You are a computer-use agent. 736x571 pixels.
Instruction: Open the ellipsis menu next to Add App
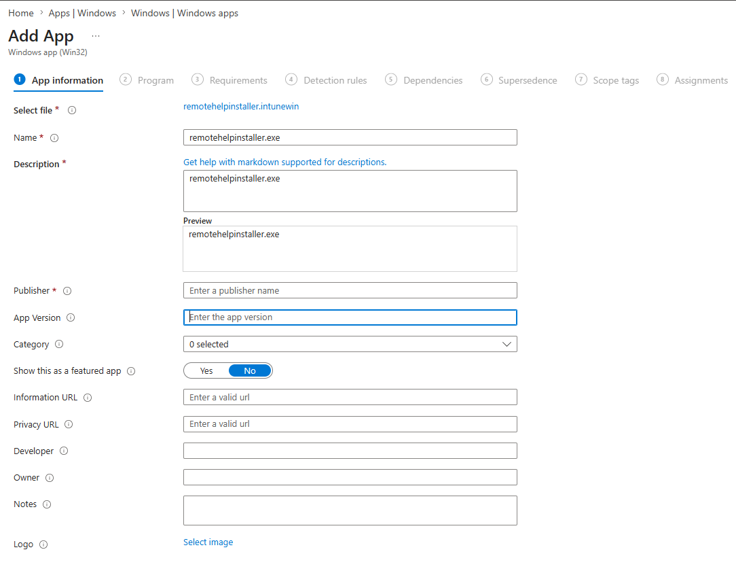96,36
